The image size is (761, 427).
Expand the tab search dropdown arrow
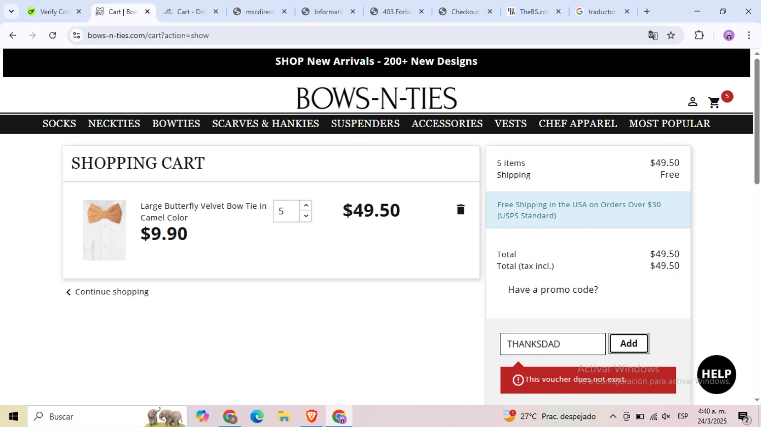[11, 11]
